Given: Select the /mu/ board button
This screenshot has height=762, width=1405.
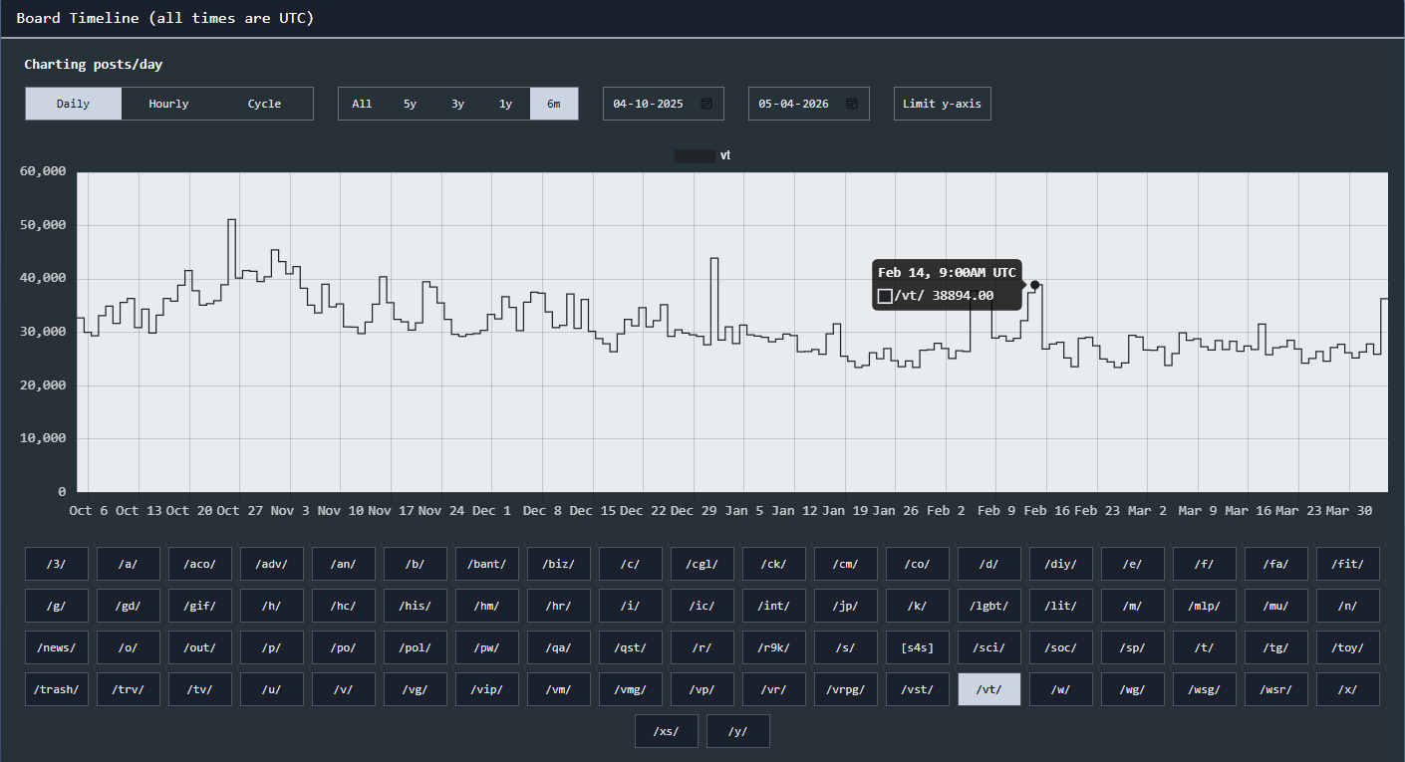Looking at the screenshot, I should pos(1276,606).
